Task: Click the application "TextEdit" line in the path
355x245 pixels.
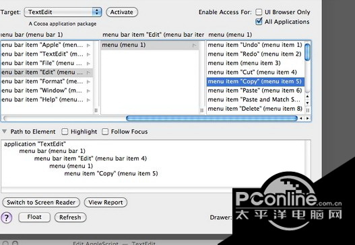Action: pyautogui.click(x=35, y=144)
